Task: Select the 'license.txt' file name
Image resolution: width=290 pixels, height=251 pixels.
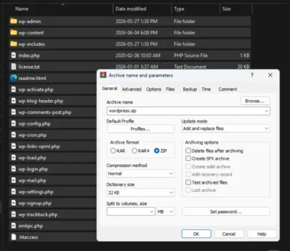Action: pyautogui.click(x=29, y=67)
